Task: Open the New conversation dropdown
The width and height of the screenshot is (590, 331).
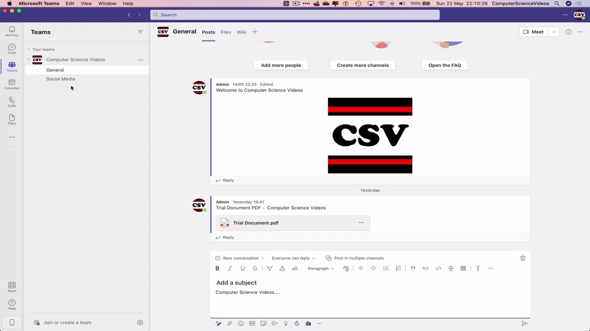Action: coord(240,258)
